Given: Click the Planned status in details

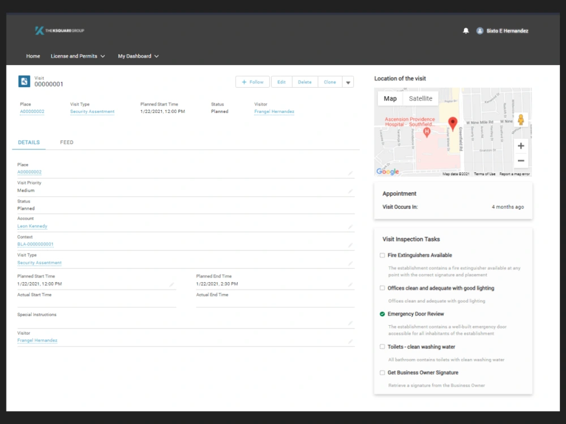Looking at the screenshot, I should coord(26,209).
